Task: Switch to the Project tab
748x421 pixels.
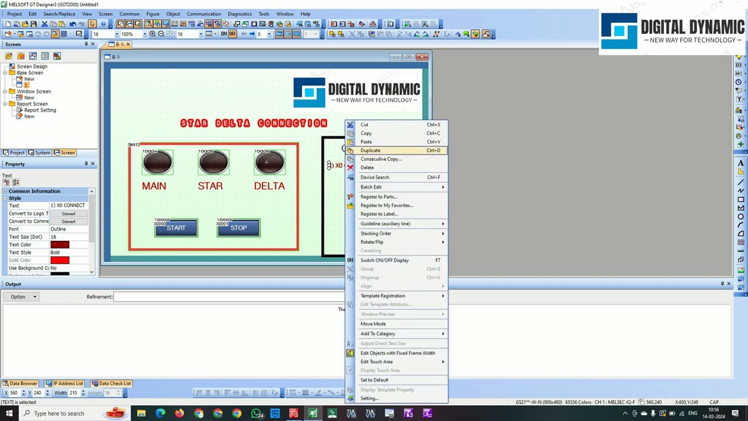Action: click(14, 153)
